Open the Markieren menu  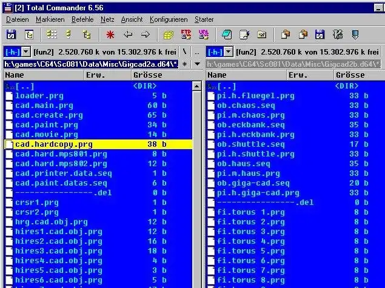point(50,19)
